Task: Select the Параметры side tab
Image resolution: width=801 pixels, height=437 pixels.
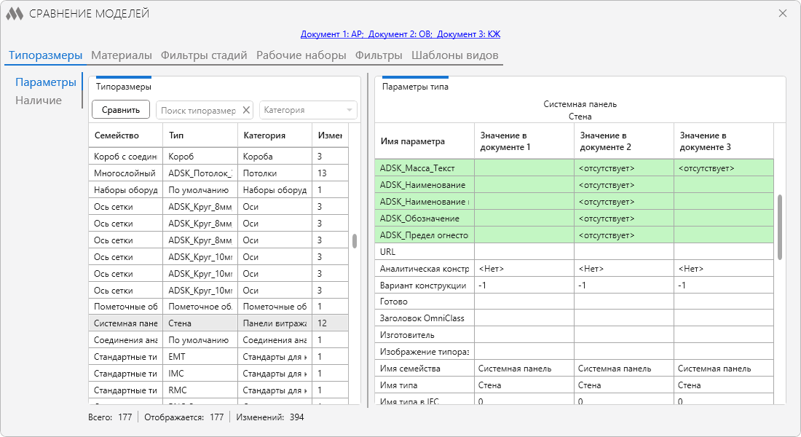Action: (45, 82)
